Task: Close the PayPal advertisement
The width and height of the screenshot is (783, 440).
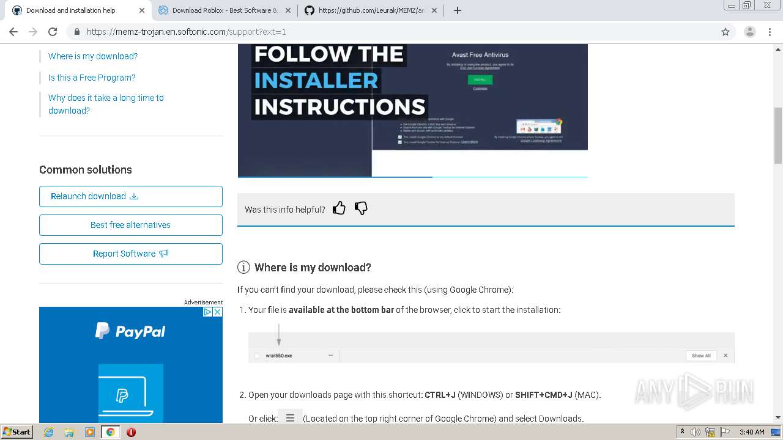Action: [217, 312]
